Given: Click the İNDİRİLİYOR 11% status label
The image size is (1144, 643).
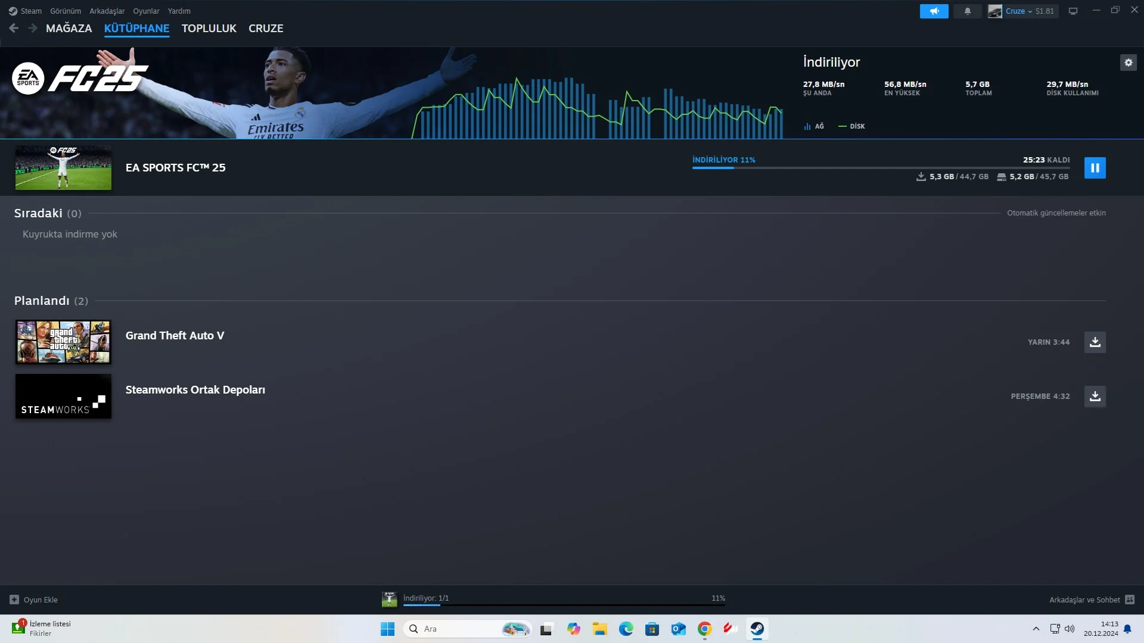Looking at the screenshot, I should pyautogui.click(x=724, y=160).
